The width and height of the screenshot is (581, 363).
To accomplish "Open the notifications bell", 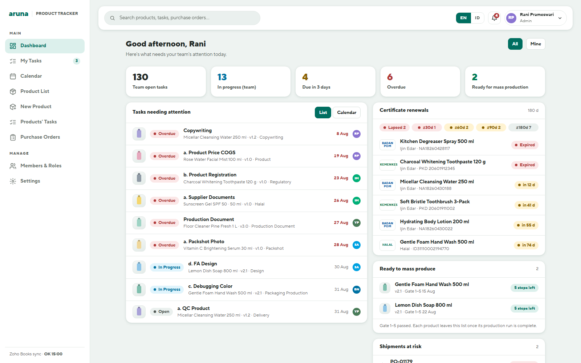I will [494, 18].
